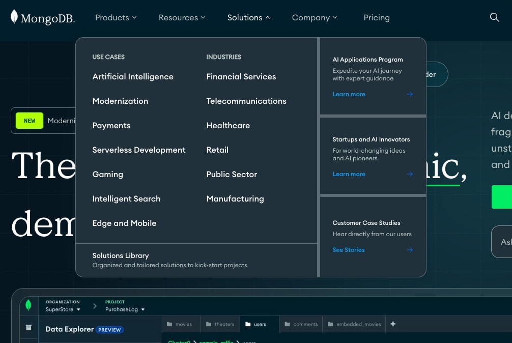The image size is (512, 343).
Task: Click 'Expedite your AI journey' description text
Action: 367,75
